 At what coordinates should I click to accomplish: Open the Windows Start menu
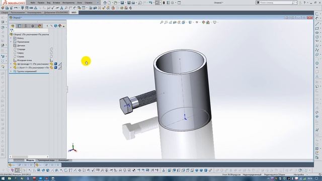click(x=3, y=178)
